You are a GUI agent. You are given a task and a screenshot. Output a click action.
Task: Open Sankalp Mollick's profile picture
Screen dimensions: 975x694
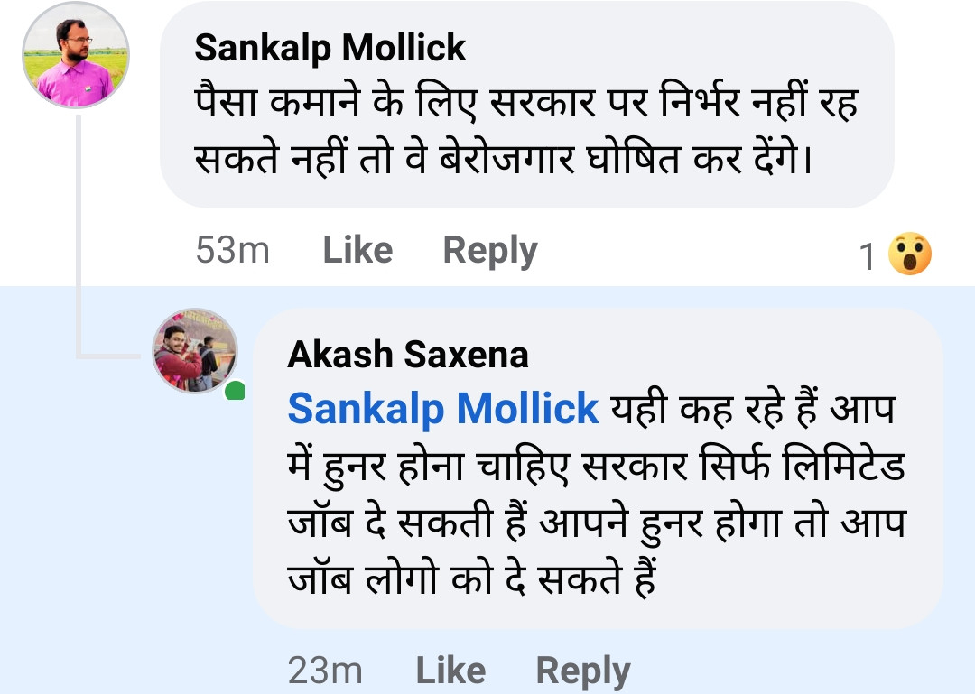click(x=76, y=55)
